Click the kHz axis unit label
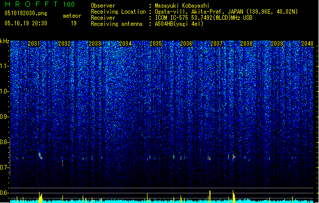The height and width of the screenshot is (203, 319). point(5,41)
